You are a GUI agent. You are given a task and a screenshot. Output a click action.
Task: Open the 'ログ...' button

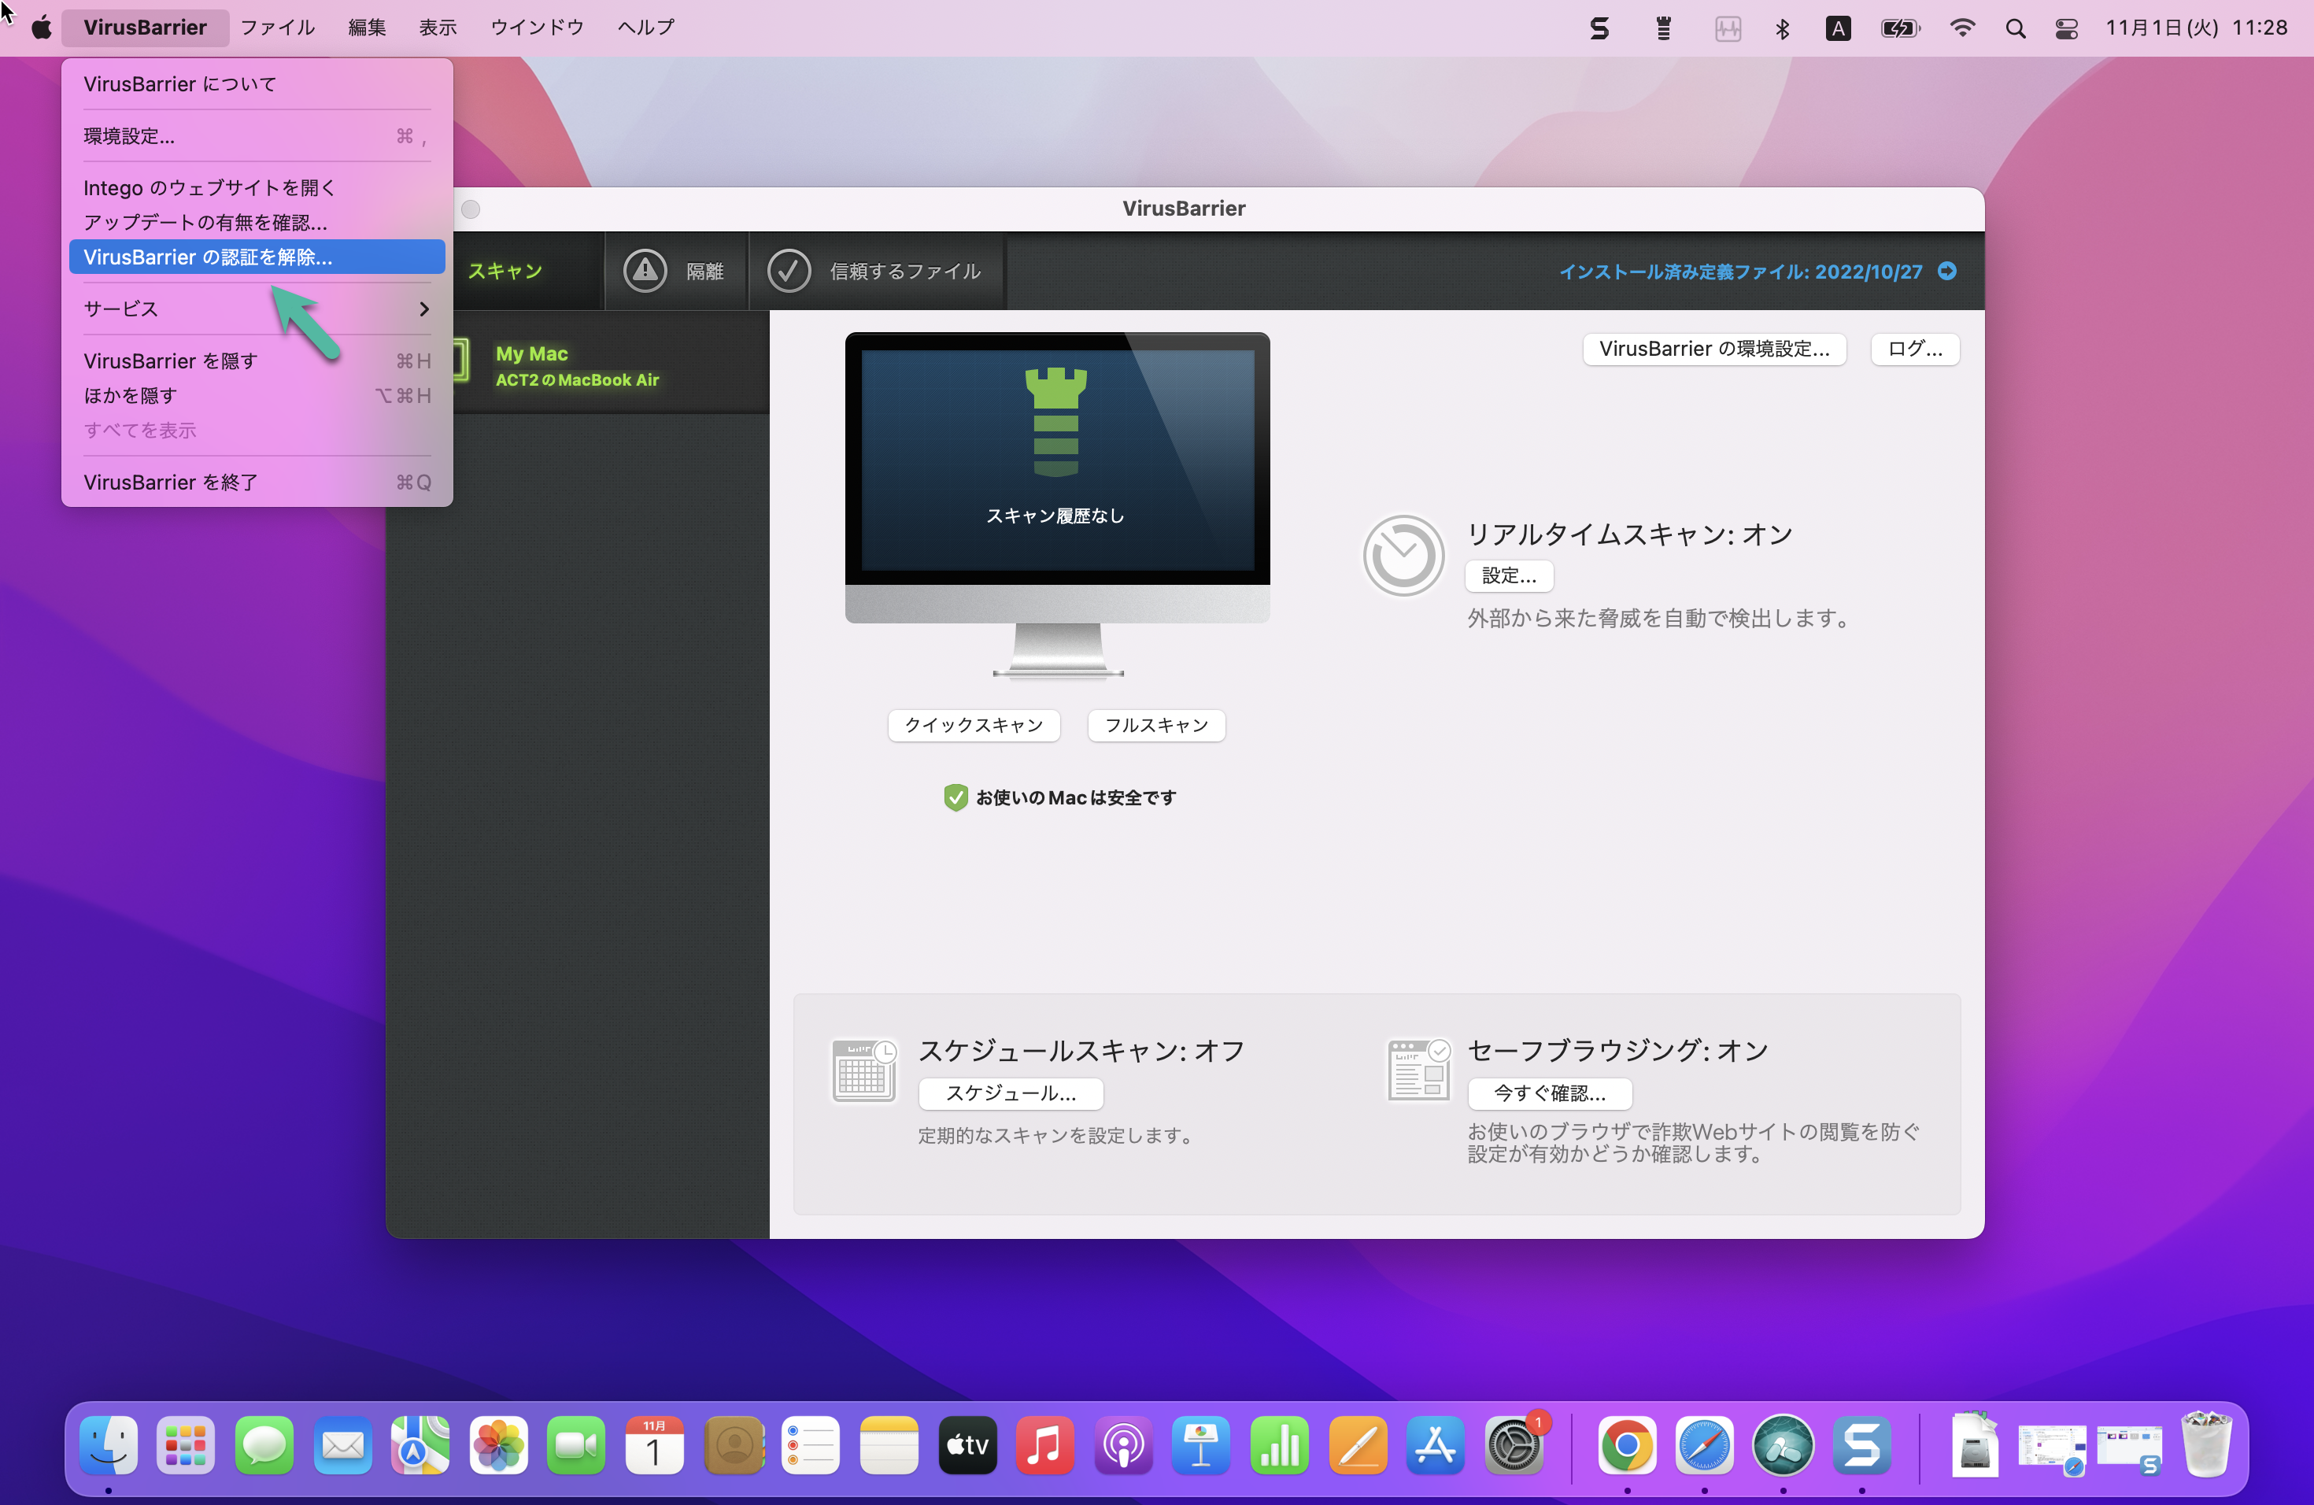[x=1914, y=349]
